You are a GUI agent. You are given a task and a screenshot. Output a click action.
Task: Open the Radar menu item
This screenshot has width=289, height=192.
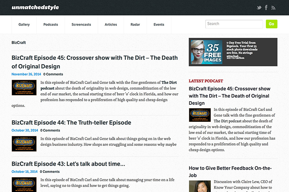pyautogui.click(x=135, y=24)
